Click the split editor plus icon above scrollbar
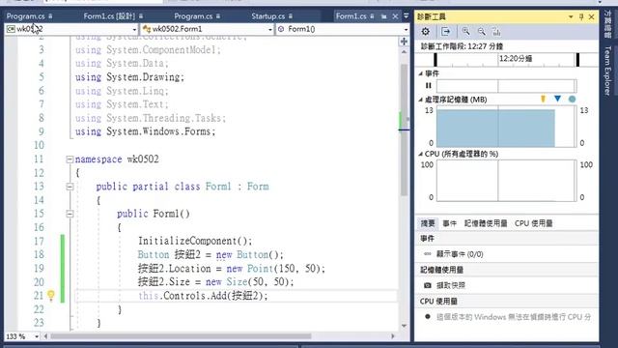Viewport: 618px width, 348px height. pos(404,41)
